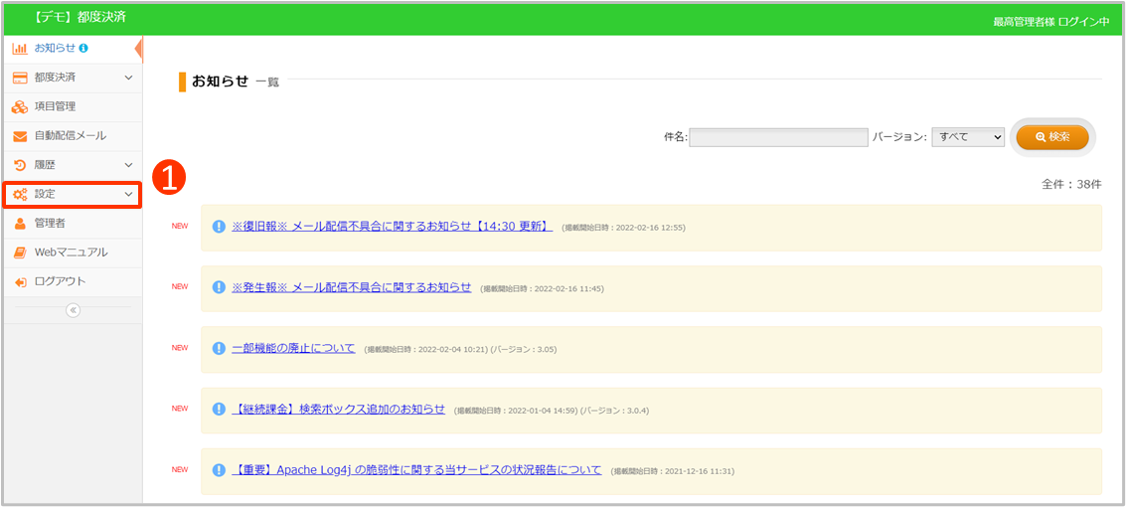1126x507 pixels.
Task: Select the 自動配信メール menu item
Action: [x=70, y=136]
